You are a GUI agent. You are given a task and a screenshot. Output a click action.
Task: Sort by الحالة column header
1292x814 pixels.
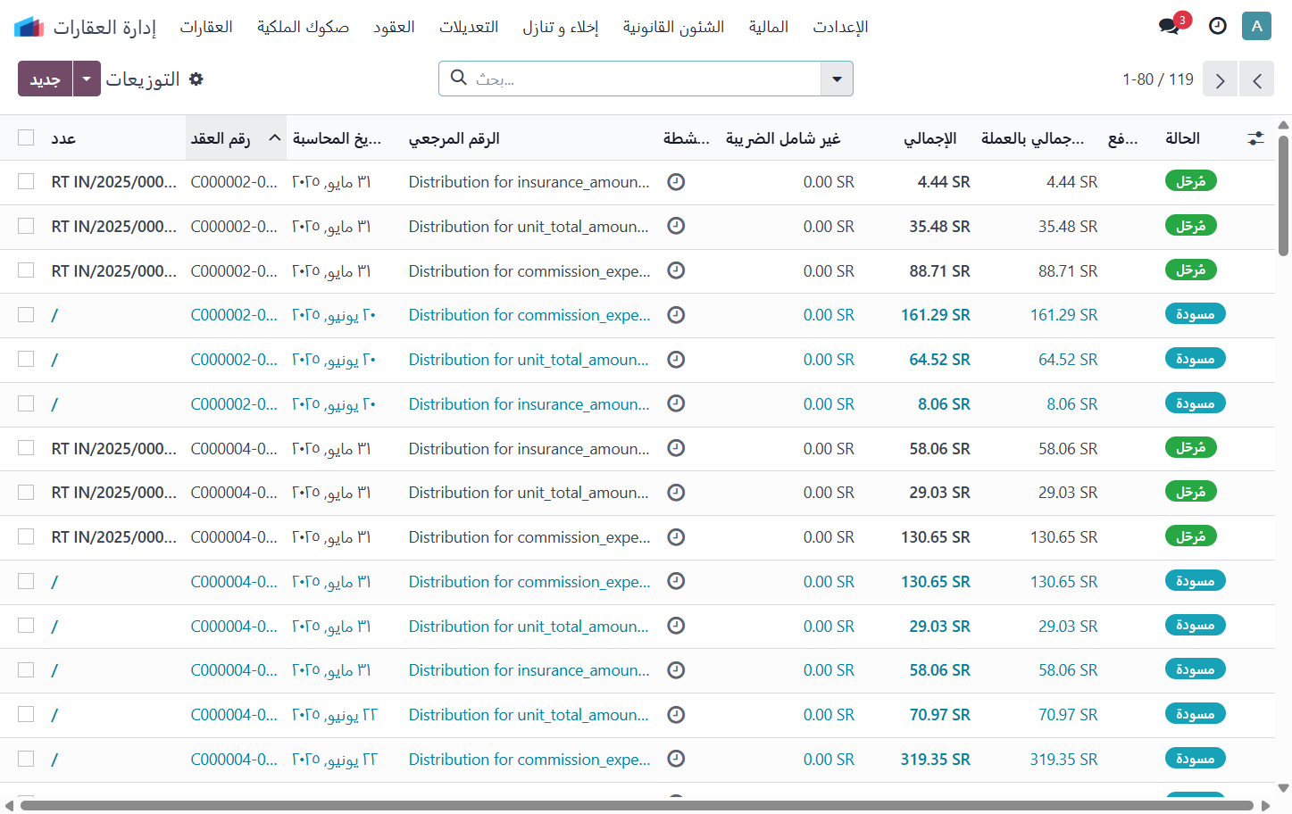(x=1182, y=138)
